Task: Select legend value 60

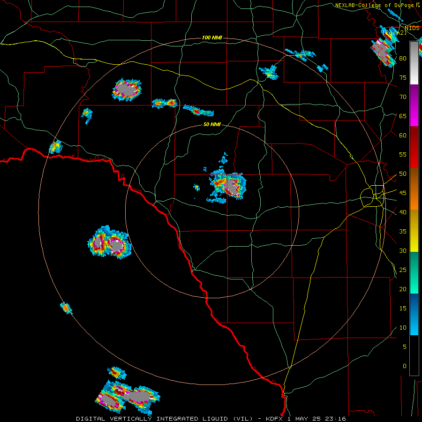Action: point(403,136)
